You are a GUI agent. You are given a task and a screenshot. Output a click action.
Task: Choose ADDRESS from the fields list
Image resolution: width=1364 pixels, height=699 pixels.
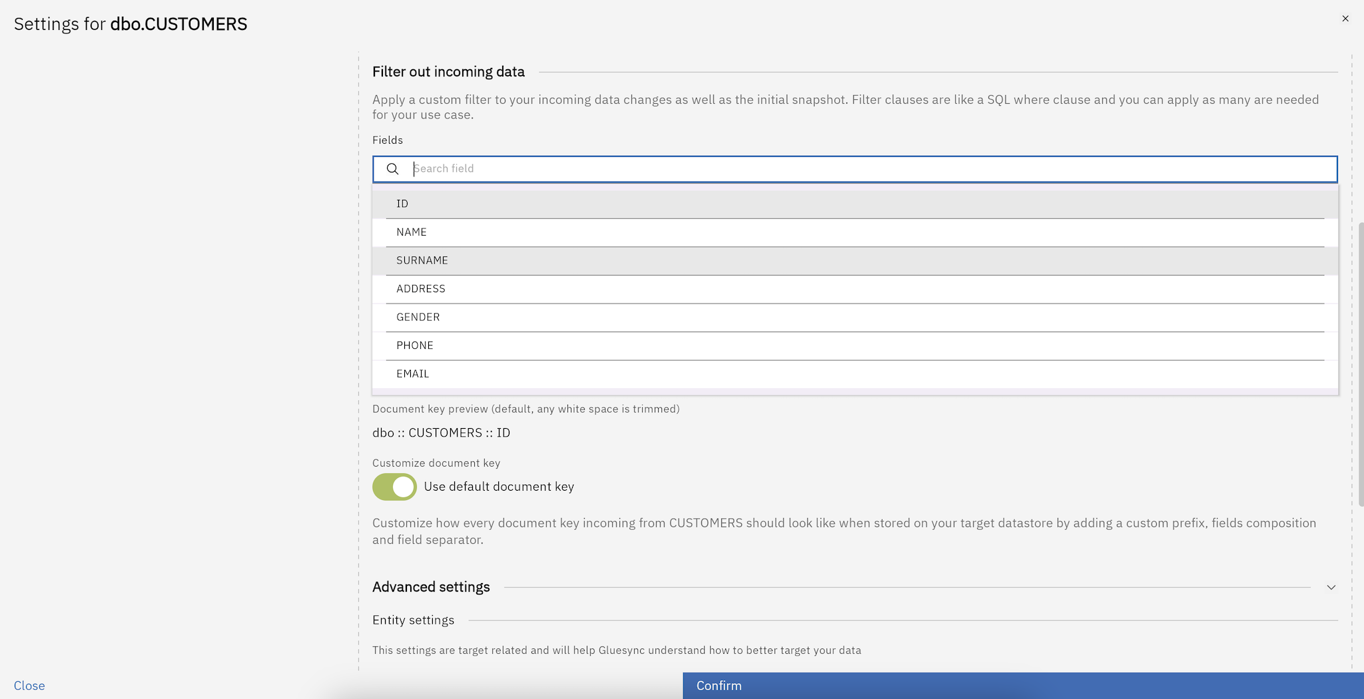coord(855,289)
